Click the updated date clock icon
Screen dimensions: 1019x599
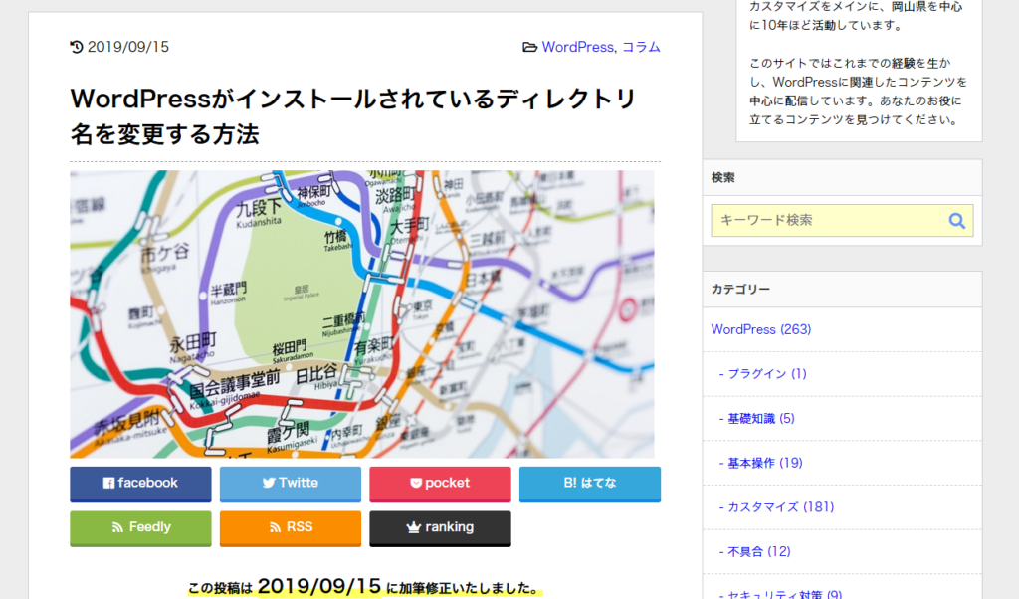pos(77,47)
